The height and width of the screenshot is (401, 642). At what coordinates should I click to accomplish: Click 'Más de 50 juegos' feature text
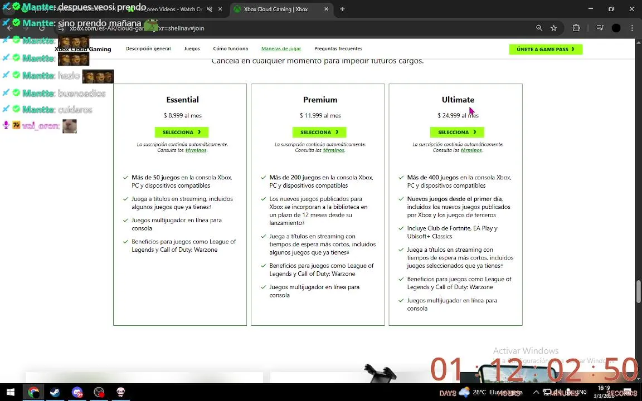click(155, 178)
